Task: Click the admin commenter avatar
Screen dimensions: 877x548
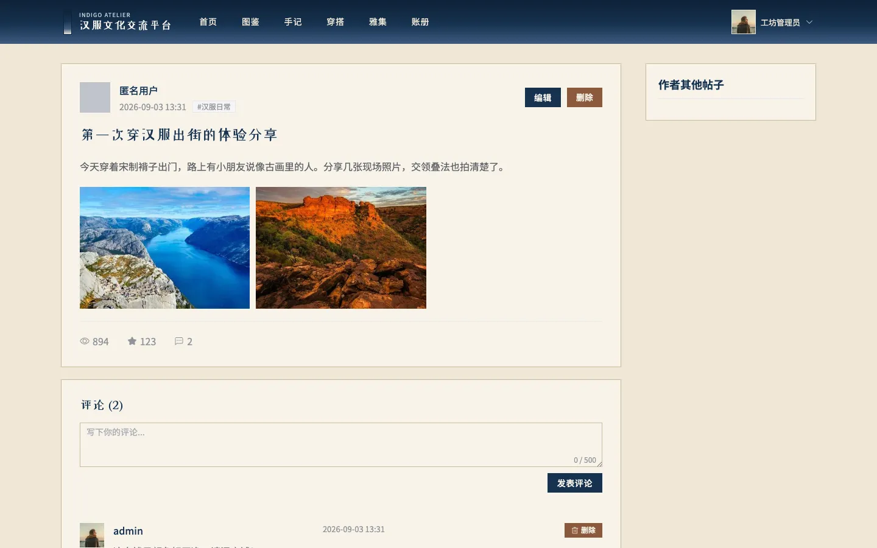Action: point(92,535)
